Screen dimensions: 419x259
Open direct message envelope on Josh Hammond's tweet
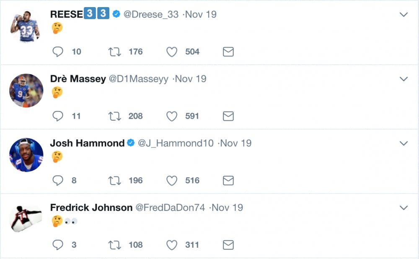[x=228, y=180]
